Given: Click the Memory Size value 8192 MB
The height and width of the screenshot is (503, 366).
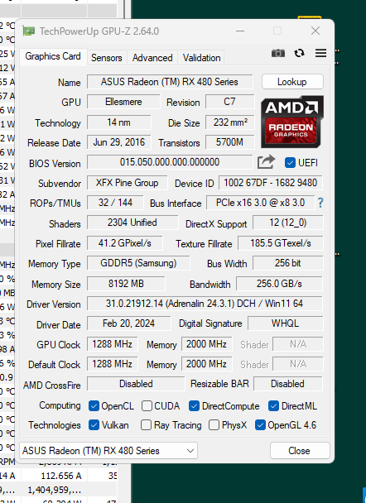Looking at the screenshot, I should click(x=126, y=284).
